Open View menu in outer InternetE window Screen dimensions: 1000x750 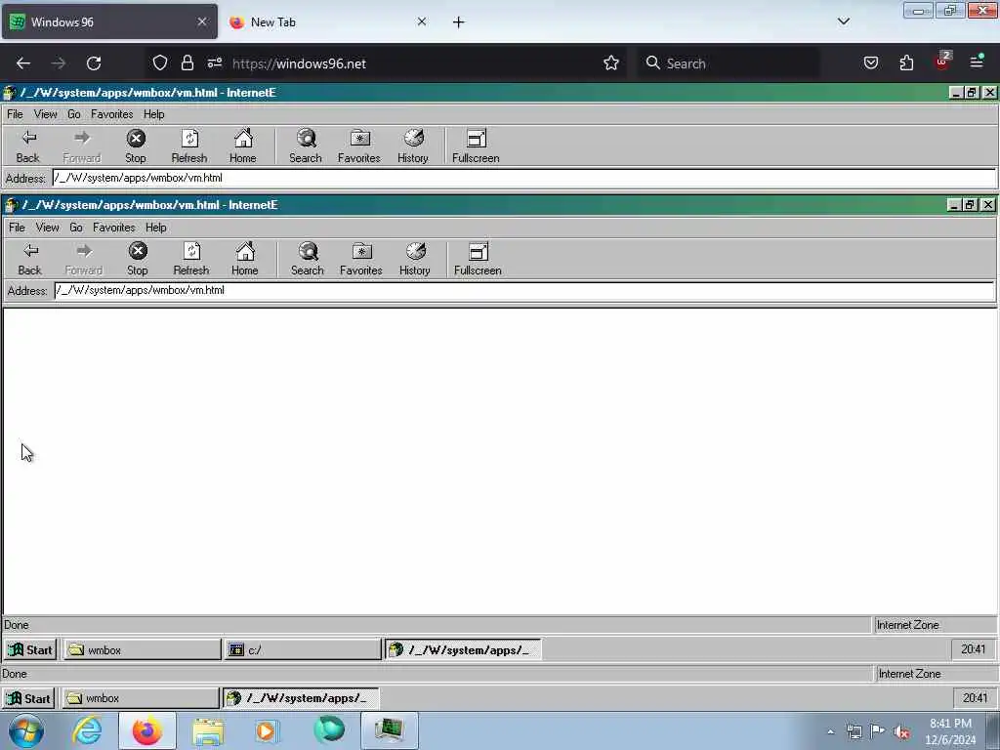(45, 114)
